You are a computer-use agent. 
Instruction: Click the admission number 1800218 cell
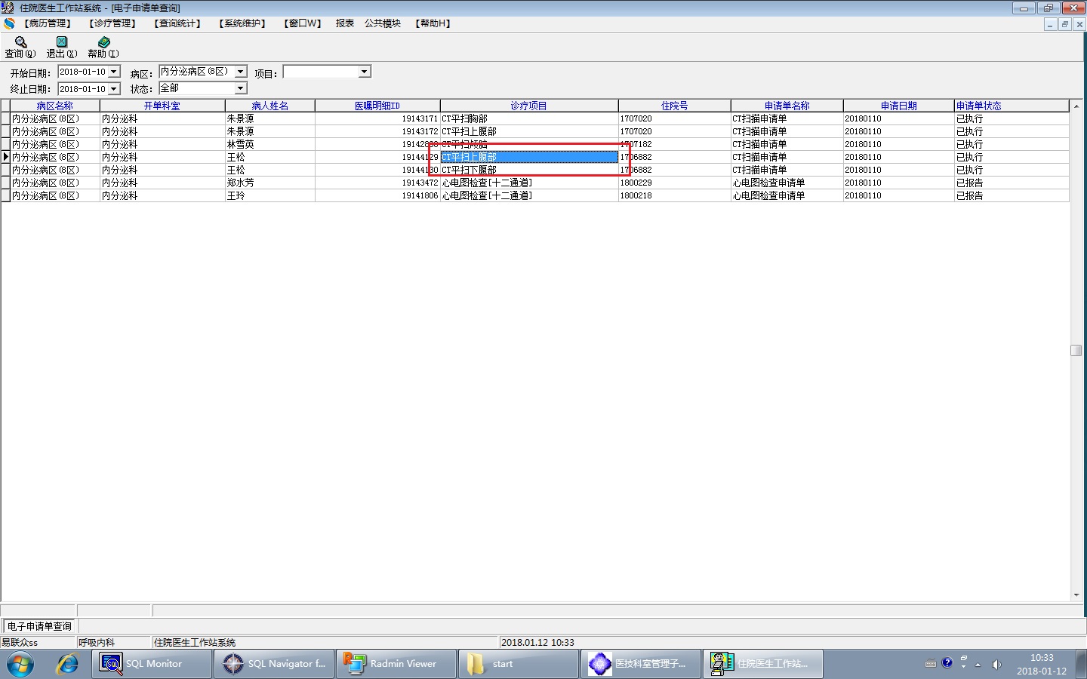[x=675, y=195]
